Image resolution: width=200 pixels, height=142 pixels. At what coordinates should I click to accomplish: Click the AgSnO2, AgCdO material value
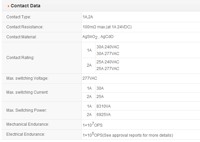point(98,37)
